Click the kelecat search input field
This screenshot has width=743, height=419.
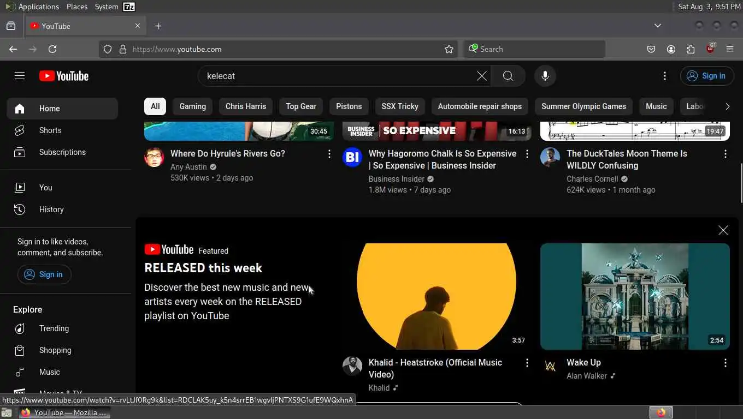pos(339,76)
